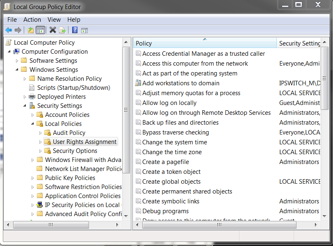Screen dimensions: 333x246
Task: Expand the Software Settings node
Action: pyautogui.click(x=17, y=61)
